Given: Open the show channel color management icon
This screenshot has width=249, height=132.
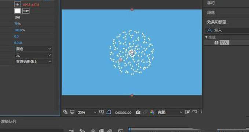Looking at the screenshot, I should 152,112.
